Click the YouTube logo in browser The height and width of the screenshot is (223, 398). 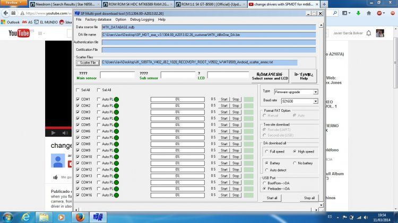pos(19,33)
